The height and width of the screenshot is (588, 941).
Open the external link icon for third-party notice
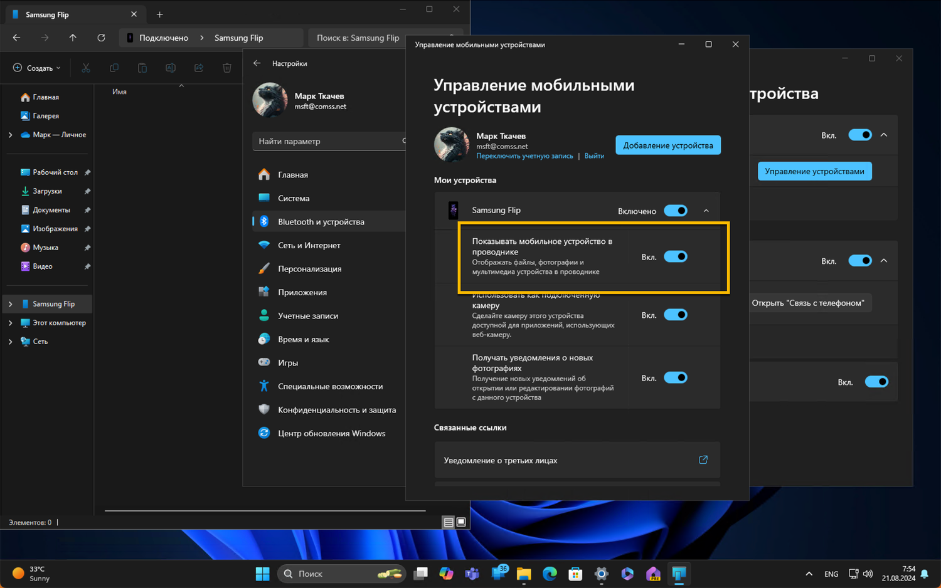coord(703,460)
